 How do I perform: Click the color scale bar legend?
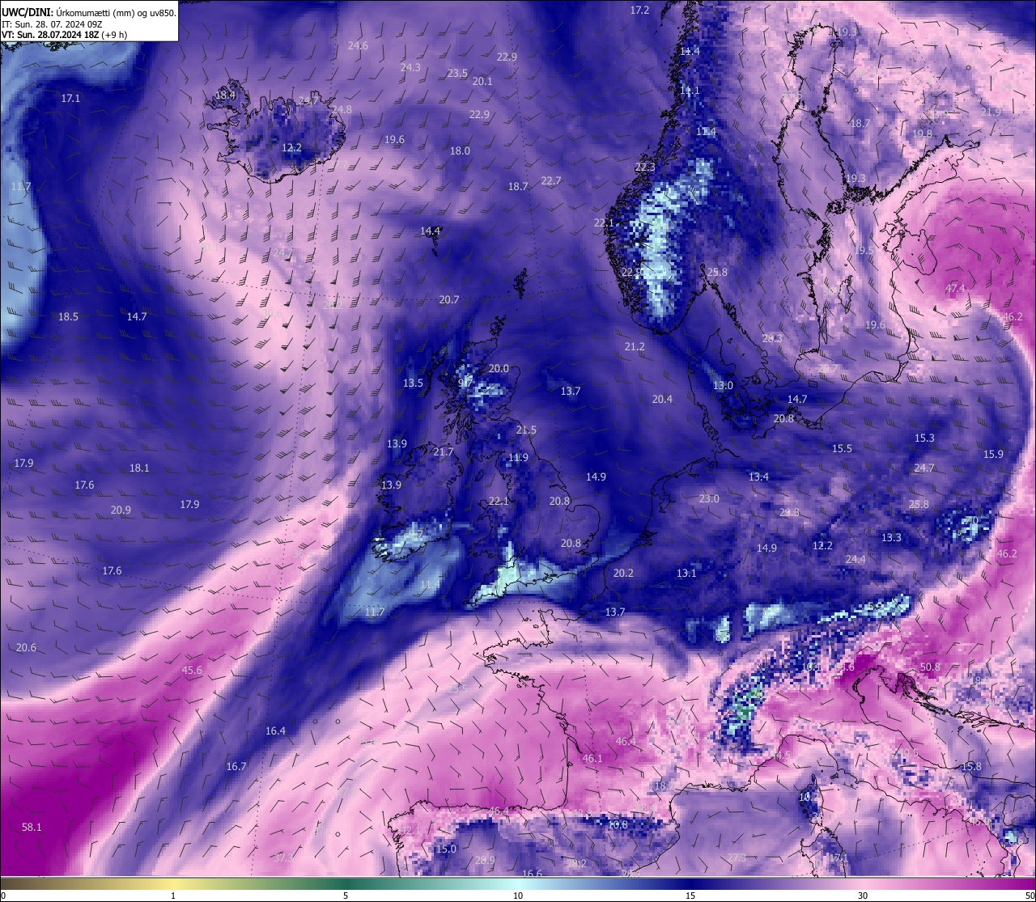(x=518, y=883)
